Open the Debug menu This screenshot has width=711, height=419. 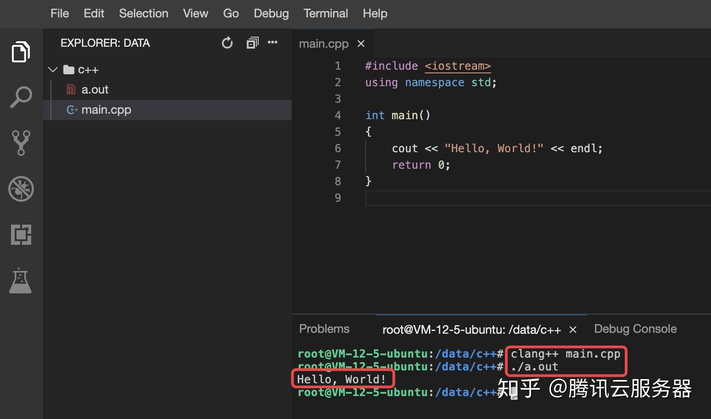click(x=271, y=13)
